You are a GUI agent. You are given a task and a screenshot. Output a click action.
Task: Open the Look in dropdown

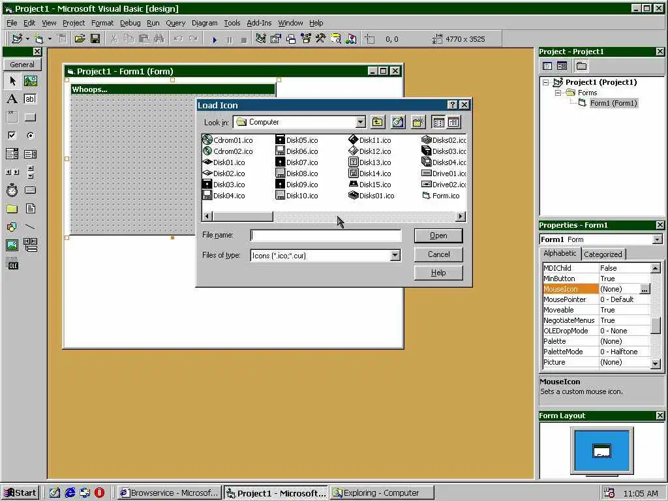[x=360, y=122]
